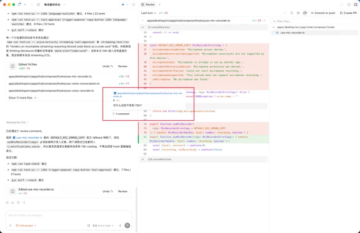Select use-mic-recorder.ts in file tree
360x233 pixels.
coord(314,33)
